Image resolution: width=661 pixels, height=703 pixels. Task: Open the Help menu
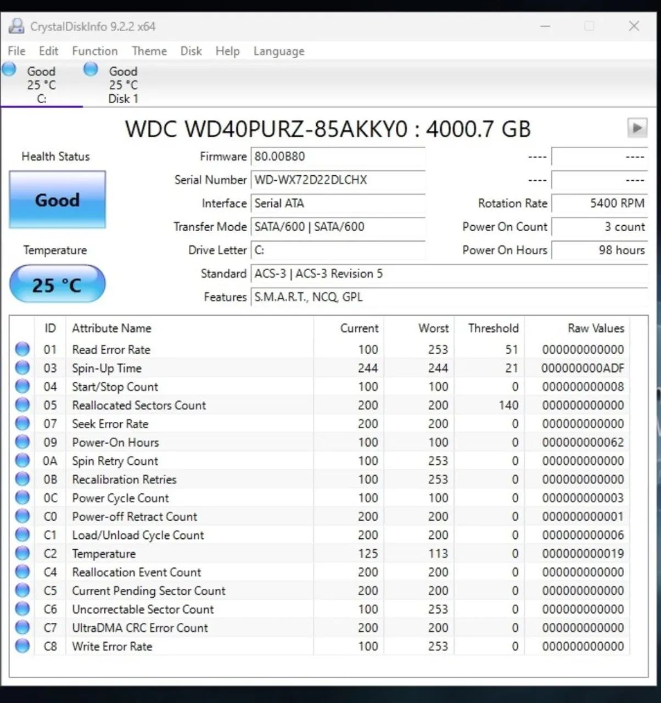pos(227,51)
